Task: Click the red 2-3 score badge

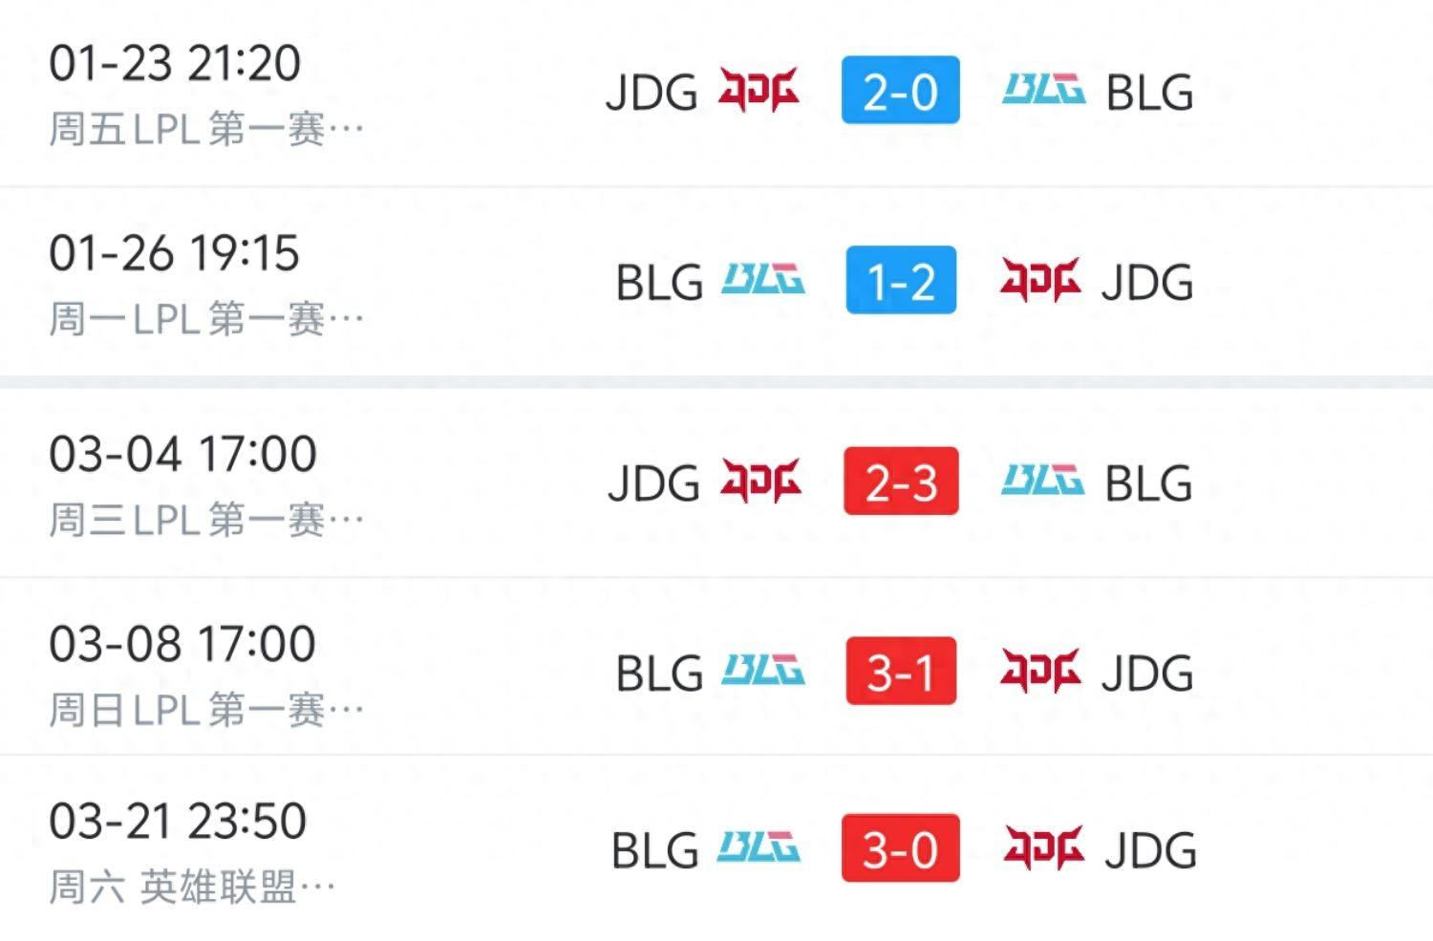Action: [901, 481]
